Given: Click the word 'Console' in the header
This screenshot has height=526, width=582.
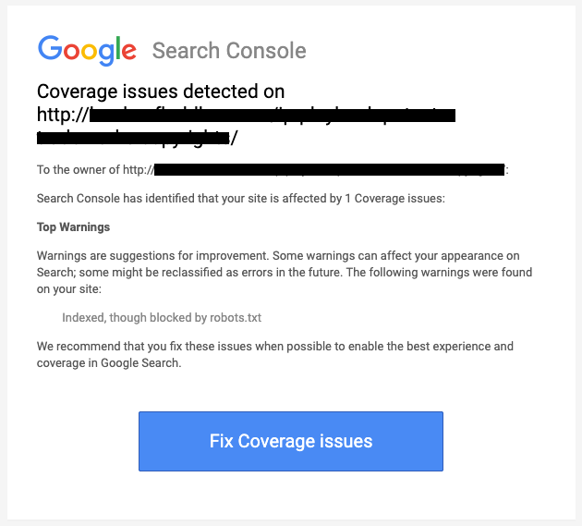Looking at the screenshot, I should (x=266, y=51).
